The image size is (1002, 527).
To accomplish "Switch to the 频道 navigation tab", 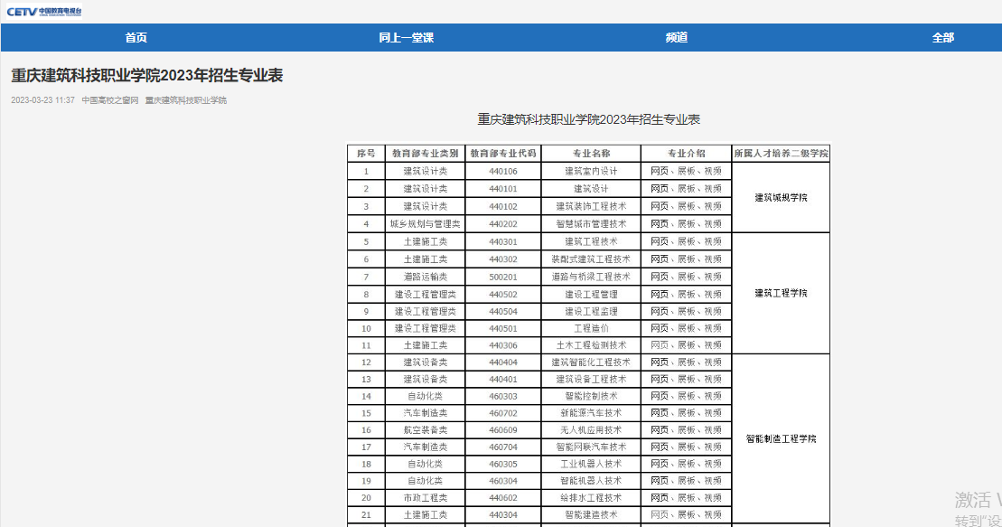I will point(676,38).
